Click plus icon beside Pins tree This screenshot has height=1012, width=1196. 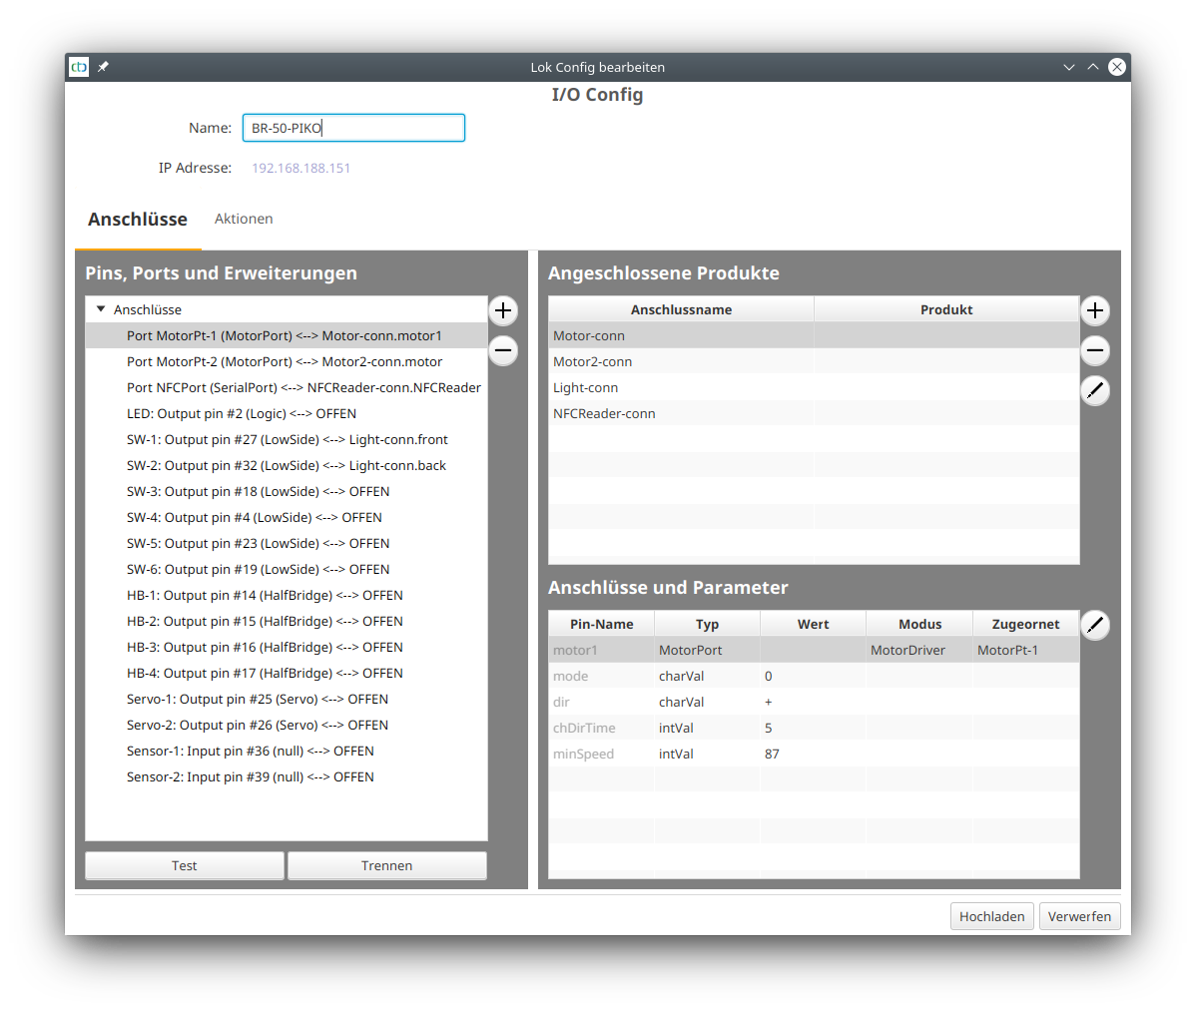[x=503, y=310]
